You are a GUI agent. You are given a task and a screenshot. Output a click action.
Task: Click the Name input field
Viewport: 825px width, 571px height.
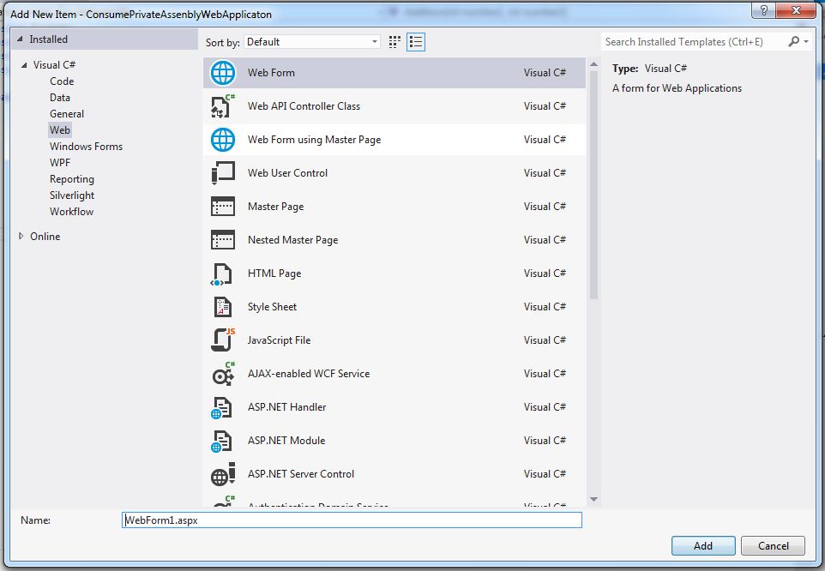point(352,520)
